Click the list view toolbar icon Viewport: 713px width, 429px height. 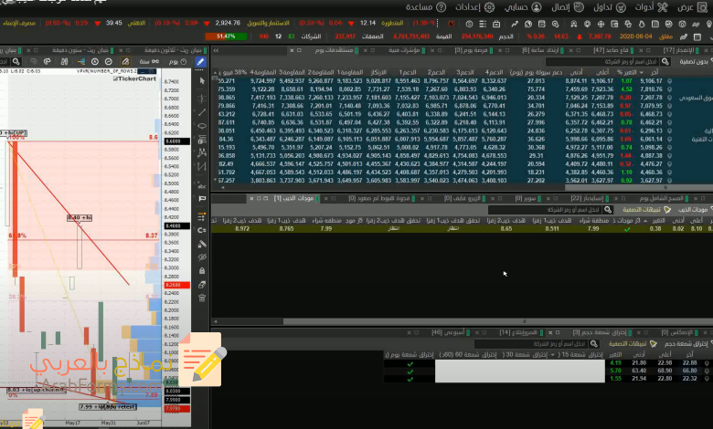point(483,24)
